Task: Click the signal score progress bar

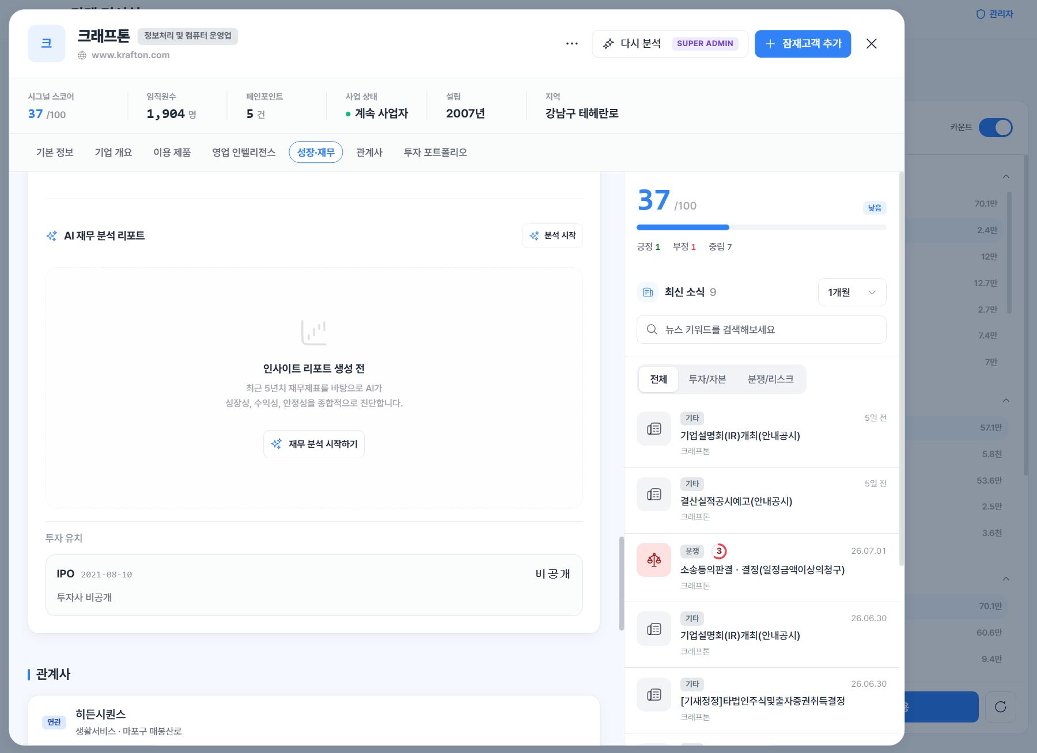Action: click(x=762, y=227)
